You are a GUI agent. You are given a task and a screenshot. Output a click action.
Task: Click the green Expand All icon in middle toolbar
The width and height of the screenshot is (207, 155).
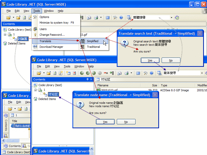[x=112, y=73]
